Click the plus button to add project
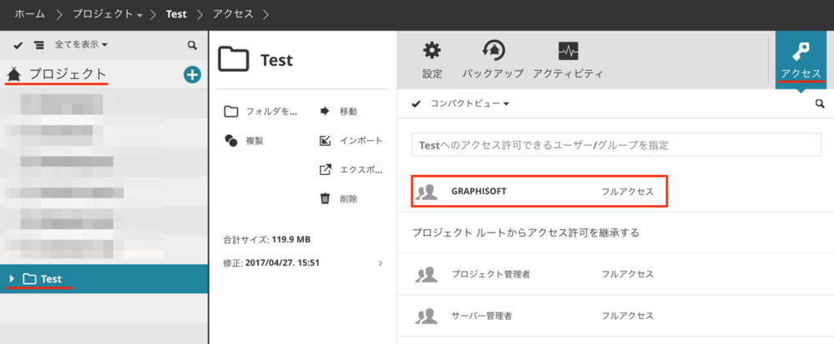 [x=192, y=75]
